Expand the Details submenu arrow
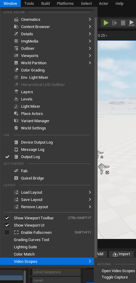Viewport: 136px width, 283px height. pyautogui.click(x=90, y=34)
